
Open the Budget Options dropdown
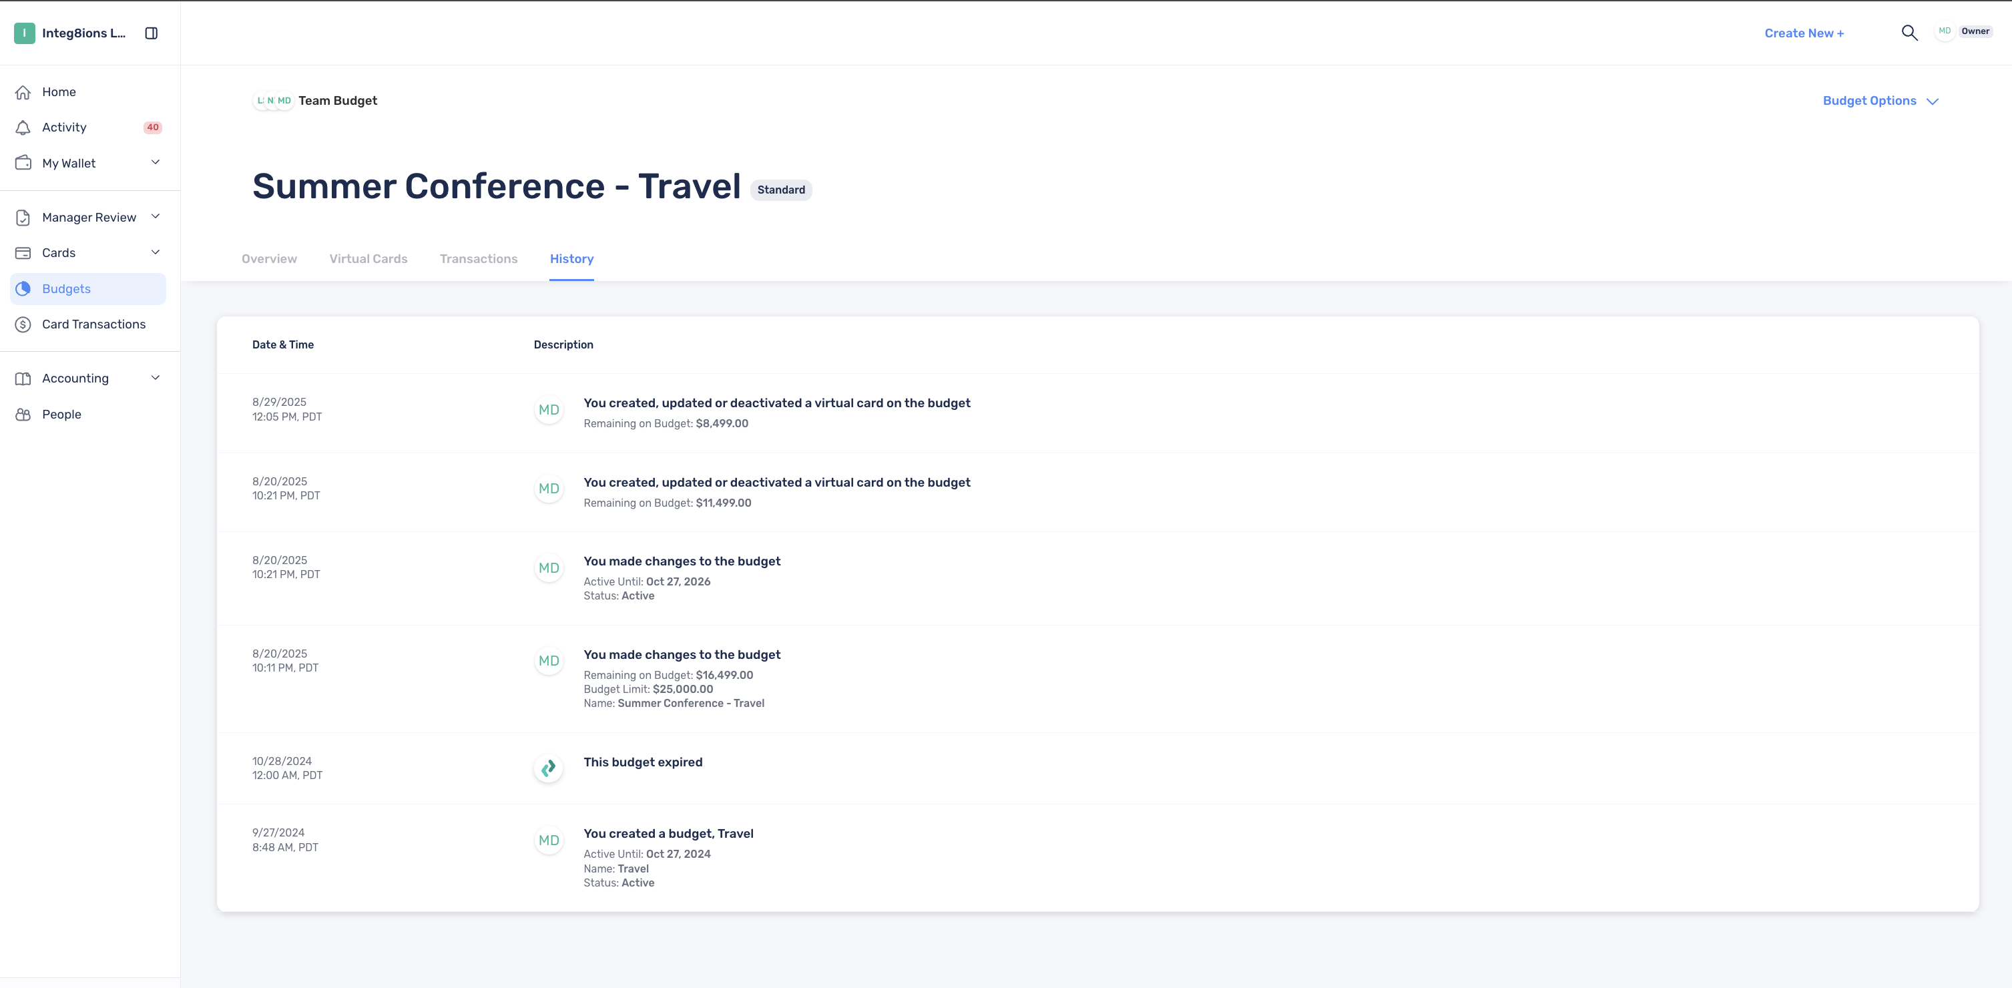click(1880, 101)
